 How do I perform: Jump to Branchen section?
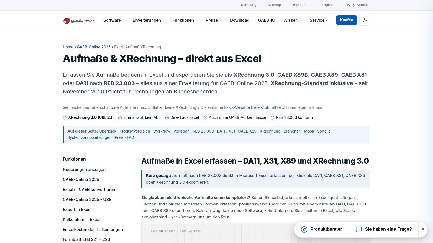(x=292, y=131)
